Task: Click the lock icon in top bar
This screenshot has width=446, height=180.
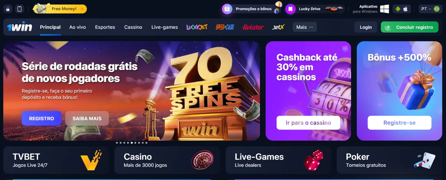Action: [x=8, y=9]
